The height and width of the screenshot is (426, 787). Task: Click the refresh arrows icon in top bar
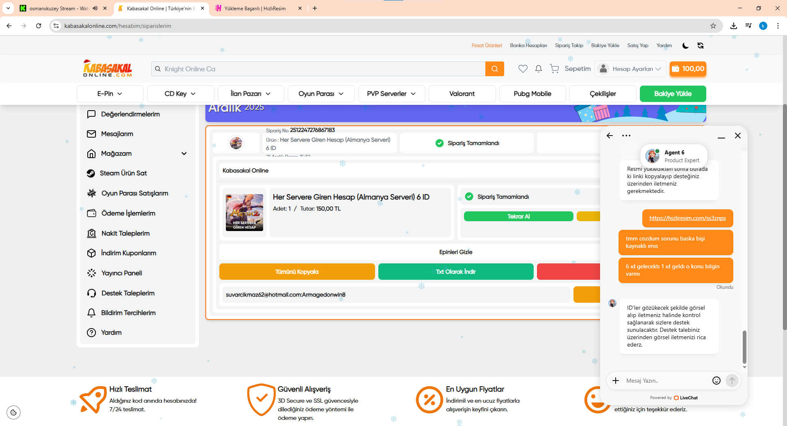701,45
